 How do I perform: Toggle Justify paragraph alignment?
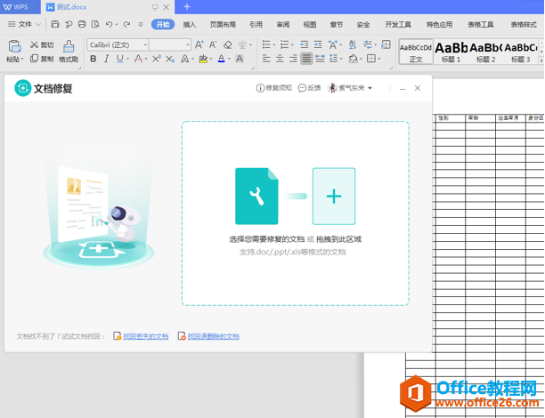pos(306,59)
